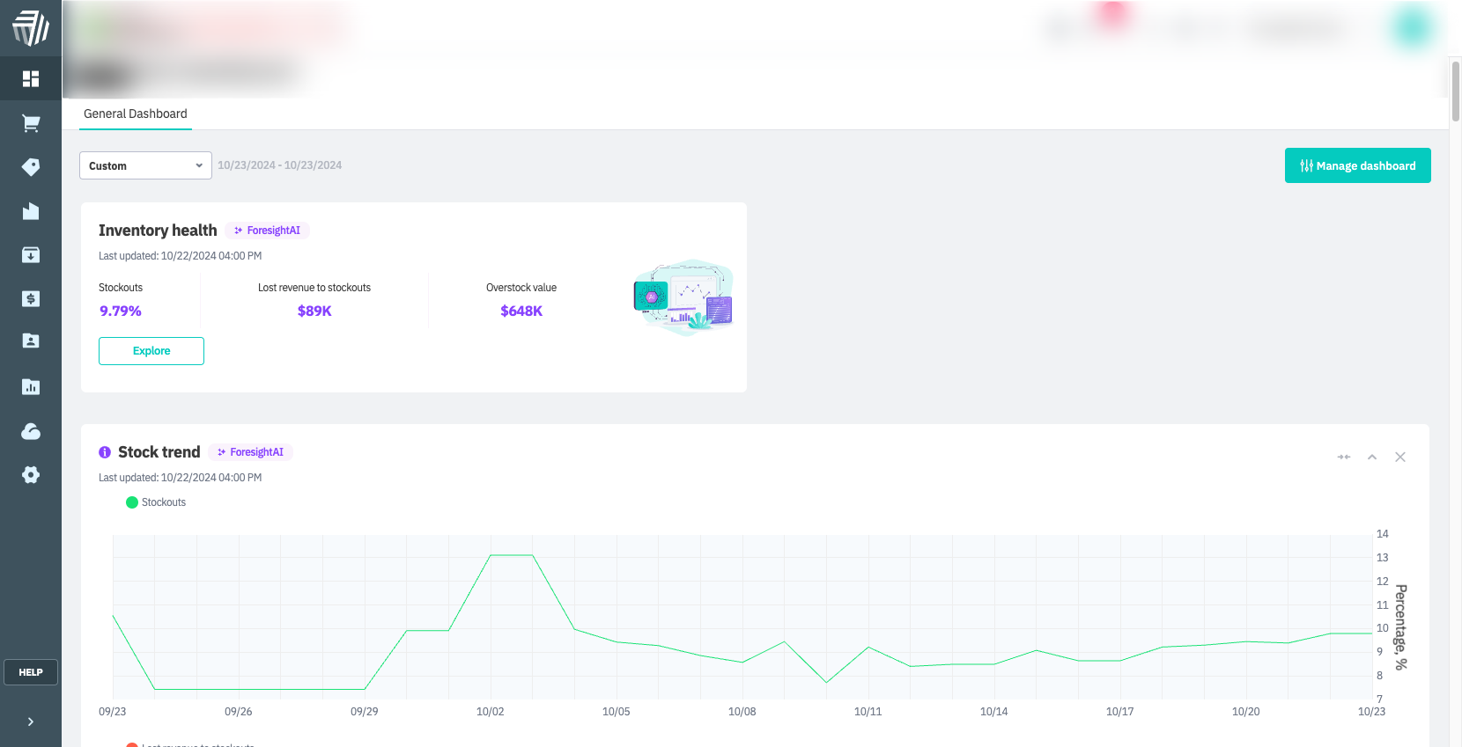Expand the sidebar with bottom arrow
This screenshot has height=747, width=1462.
pos(31,721)
